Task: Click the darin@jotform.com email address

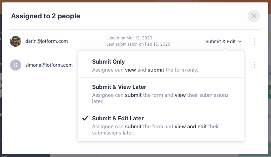Action: click(x=46, y=41)
